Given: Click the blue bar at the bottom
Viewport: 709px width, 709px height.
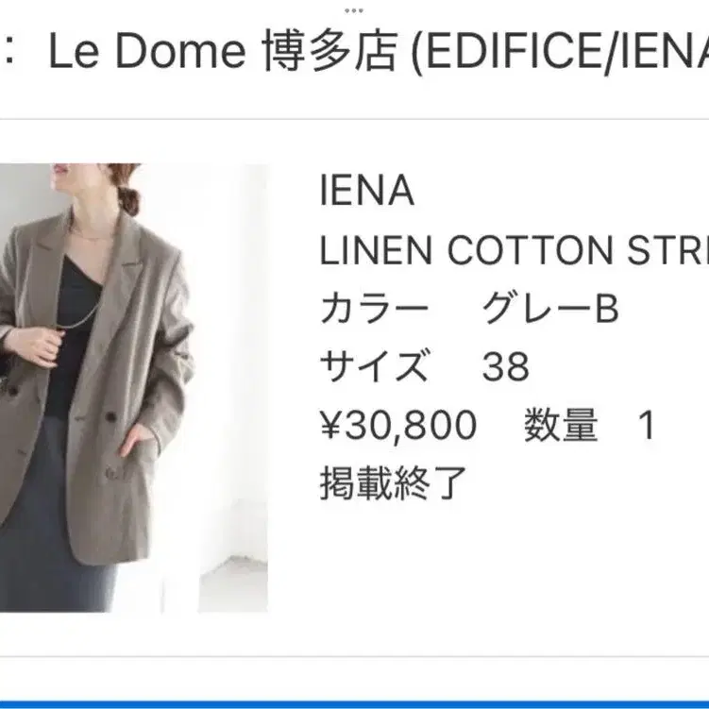Looking at the screenshot, I should click(355, 705).
